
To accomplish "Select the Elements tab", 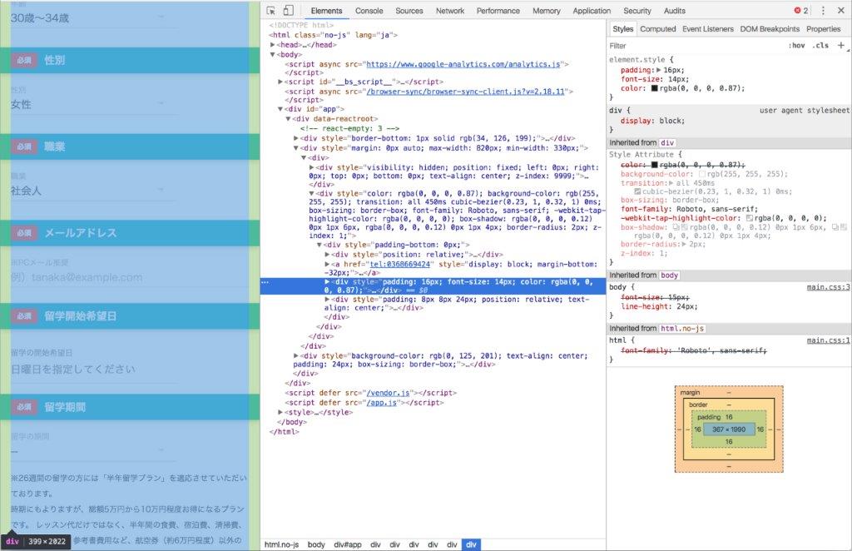I will pyautogui.click(x=326, y=10).
